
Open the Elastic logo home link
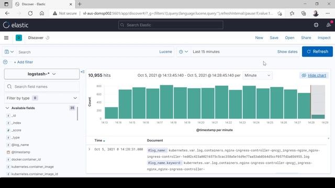coord(16,25)
